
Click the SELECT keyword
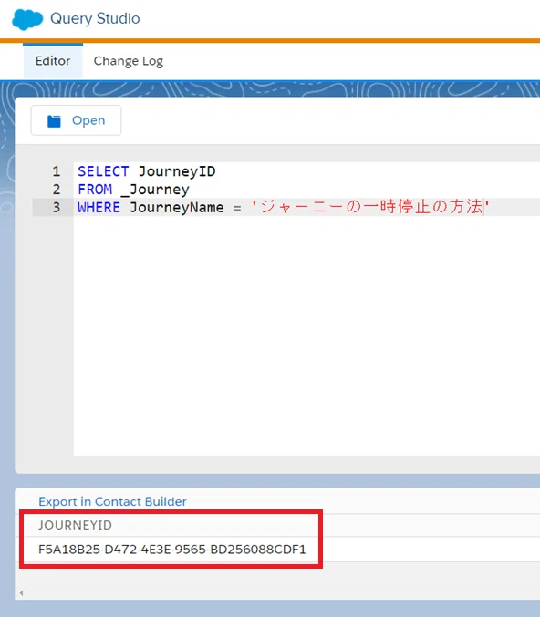(103, 171)
